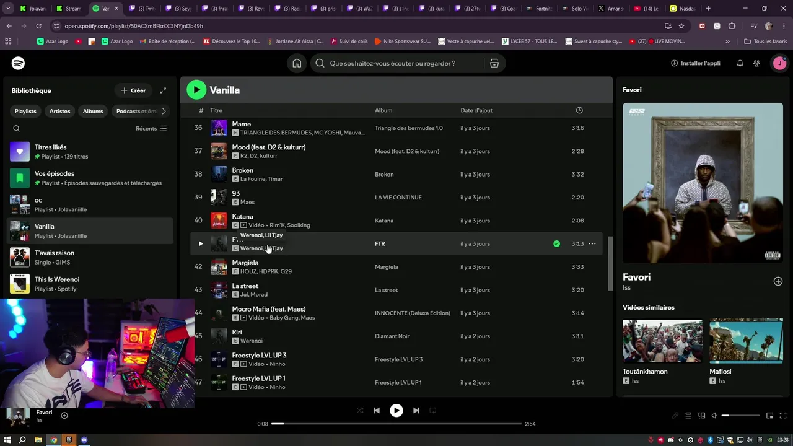Open the Toutânkhamon similar video thumbnail

click(x=662, y=341)
